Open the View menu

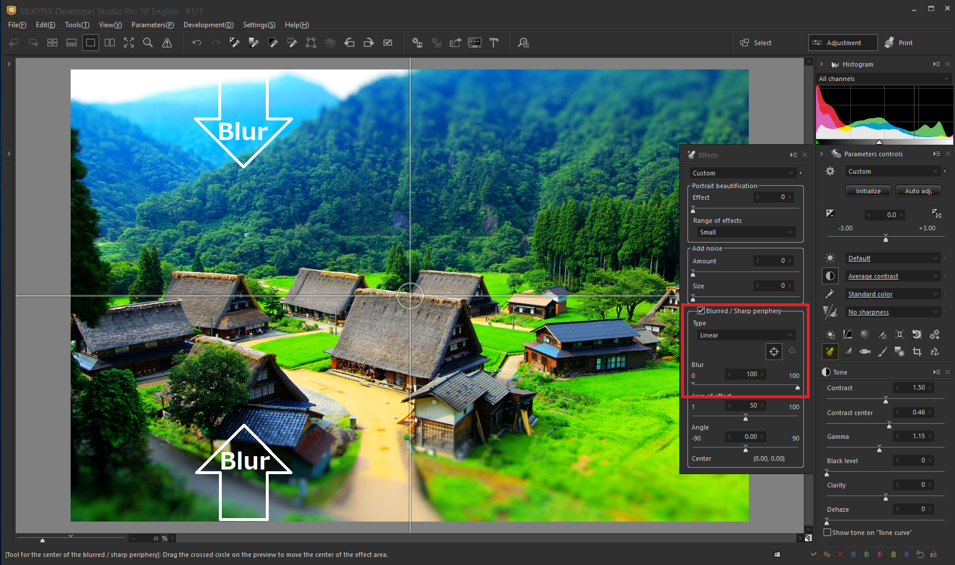coord(110,25)
